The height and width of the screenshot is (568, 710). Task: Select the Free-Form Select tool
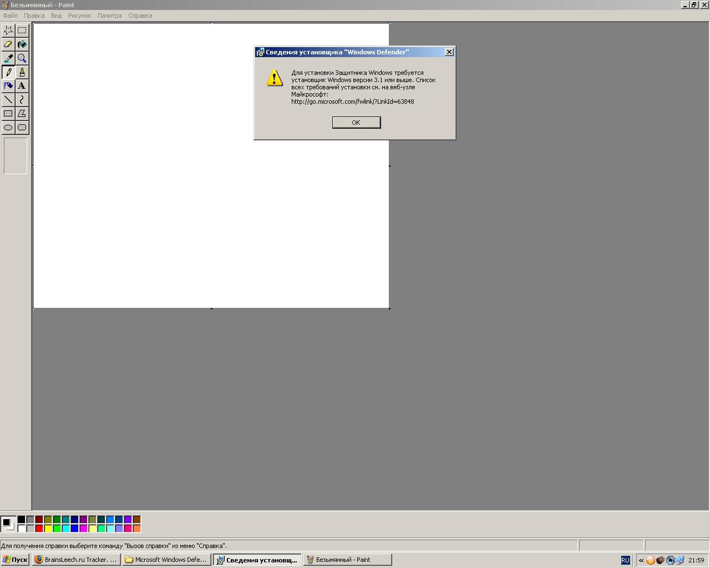pyautogui.click(x=8, y=31)
